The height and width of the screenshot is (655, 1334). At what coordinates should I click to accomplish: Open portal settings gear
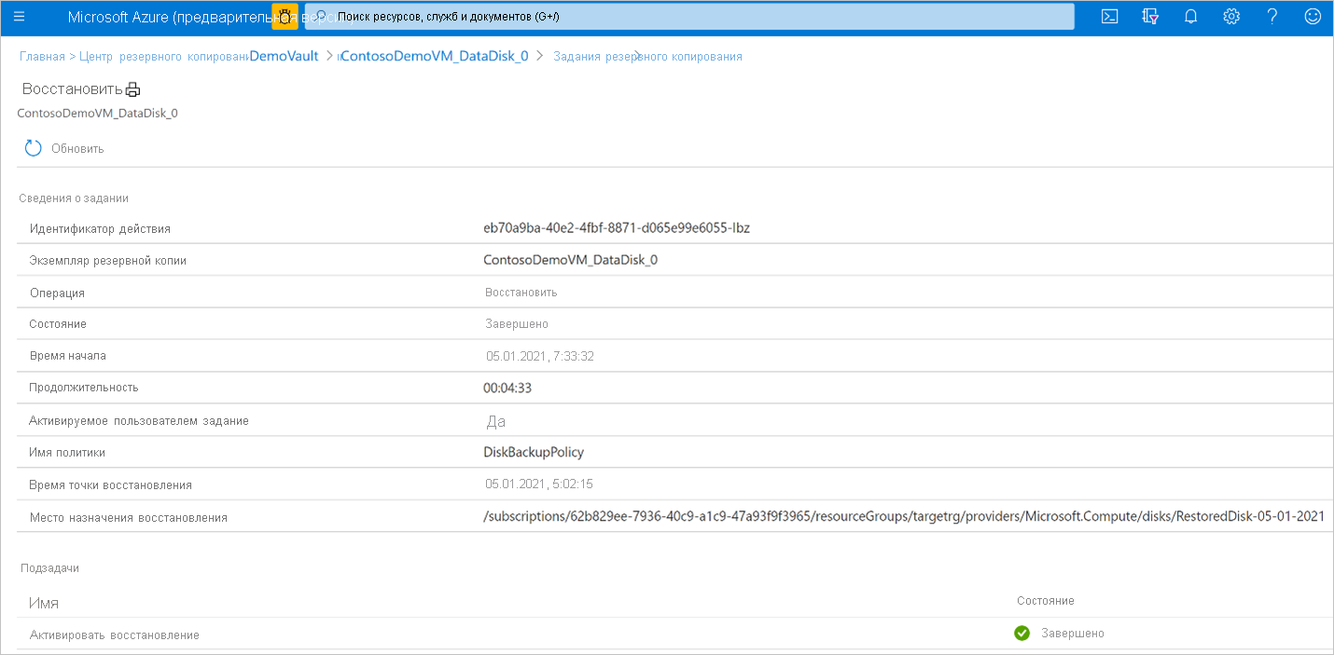click(1231, 17)
